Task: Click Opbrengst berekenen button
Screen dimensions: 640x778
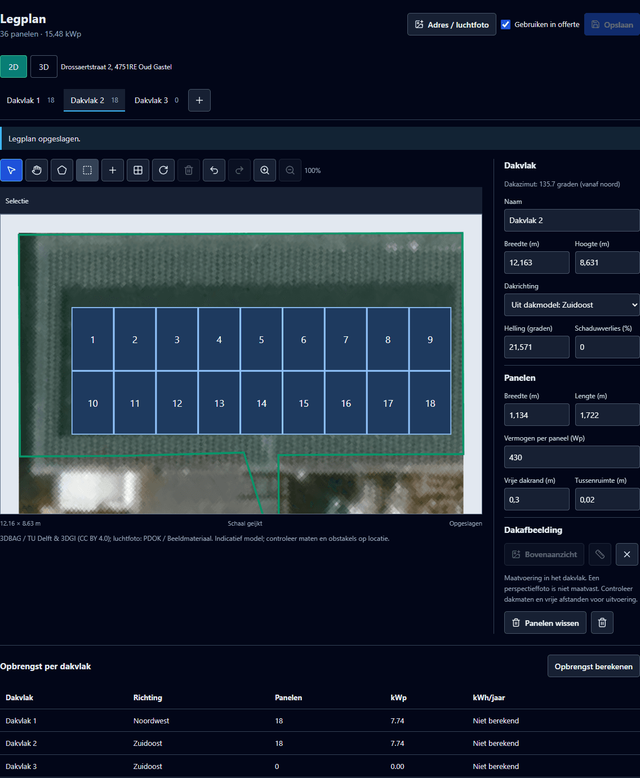Action: (x=594, y=666)
